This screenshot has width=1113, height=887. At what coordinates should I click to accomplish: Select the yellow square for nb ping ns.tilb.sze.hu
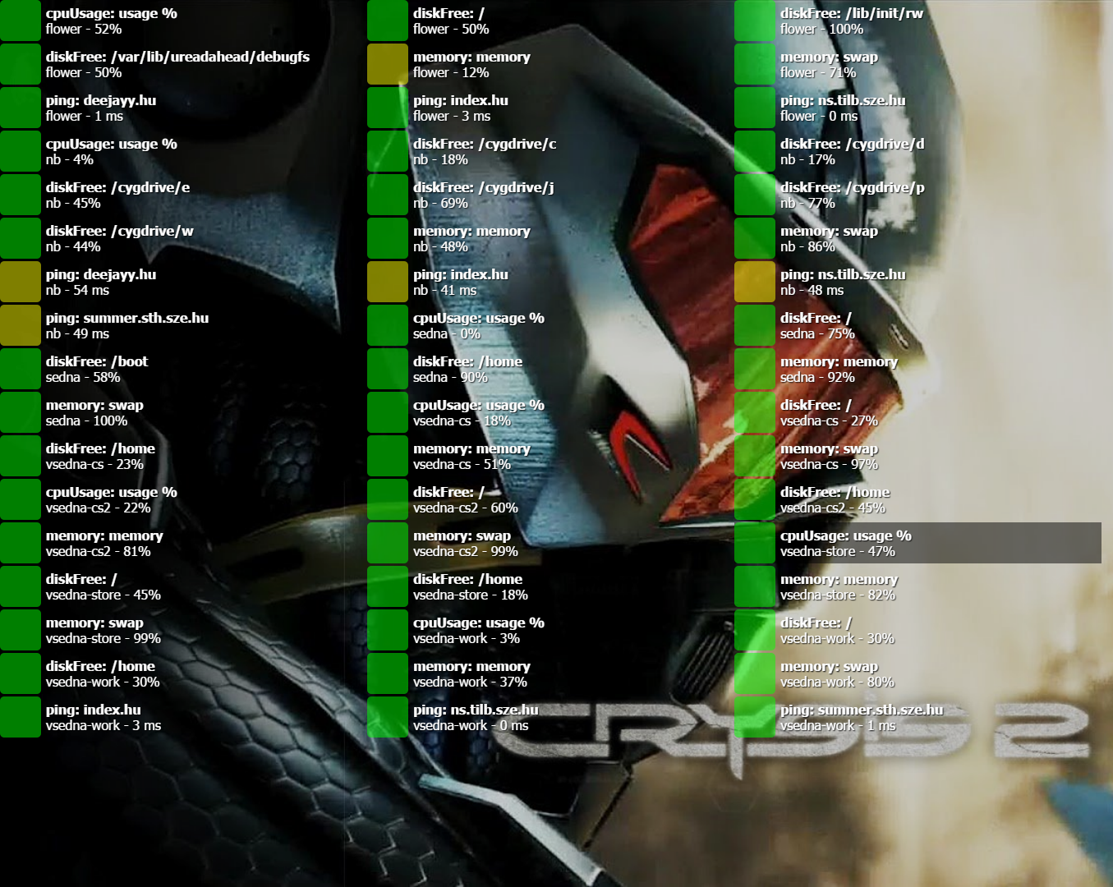(755, 282)
